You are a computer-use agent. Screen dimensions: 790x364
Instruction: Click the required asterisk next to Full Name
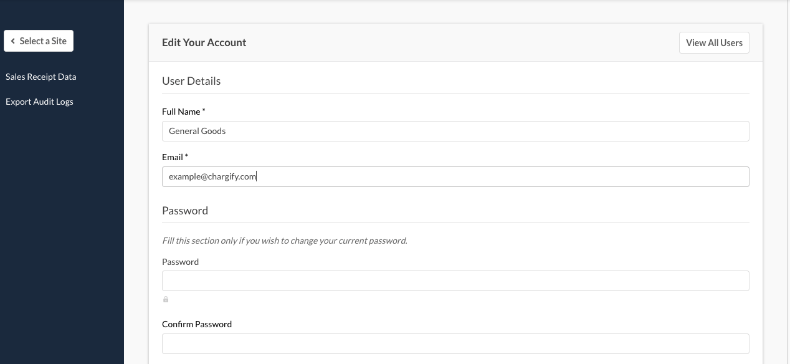[204, 111]
